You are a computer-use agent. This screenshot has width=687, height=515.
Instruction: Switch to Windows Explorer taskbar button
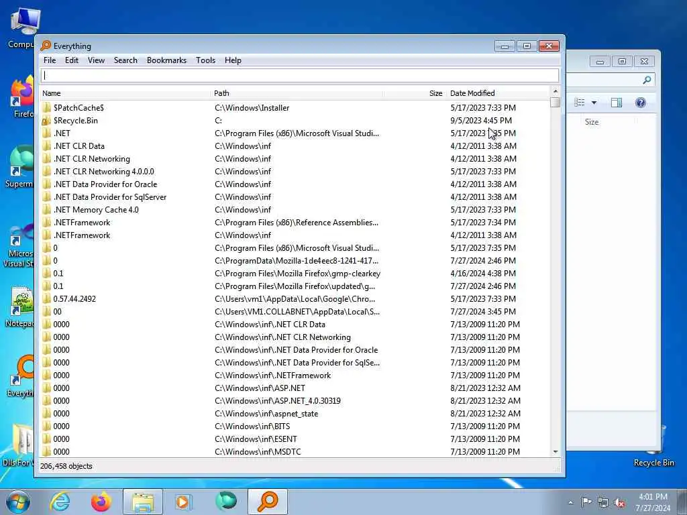click(x=143, y=502)
